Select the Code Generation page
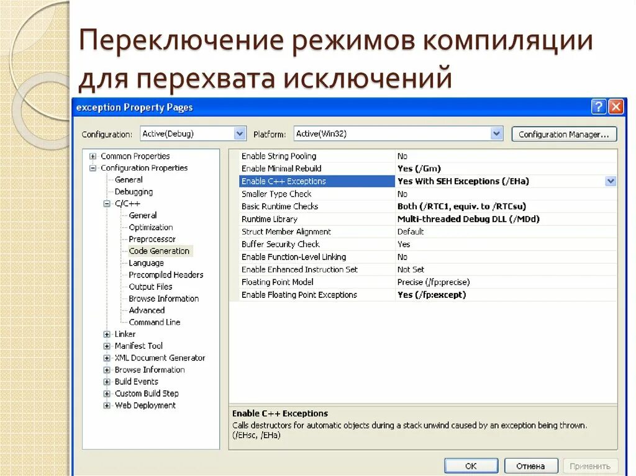Viewport: 636px width, 476px height. tap(160, 251)
